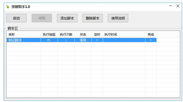Click the 按键助手1.0 title text
This screenshot has width=183, height=102.
point(21,7)
